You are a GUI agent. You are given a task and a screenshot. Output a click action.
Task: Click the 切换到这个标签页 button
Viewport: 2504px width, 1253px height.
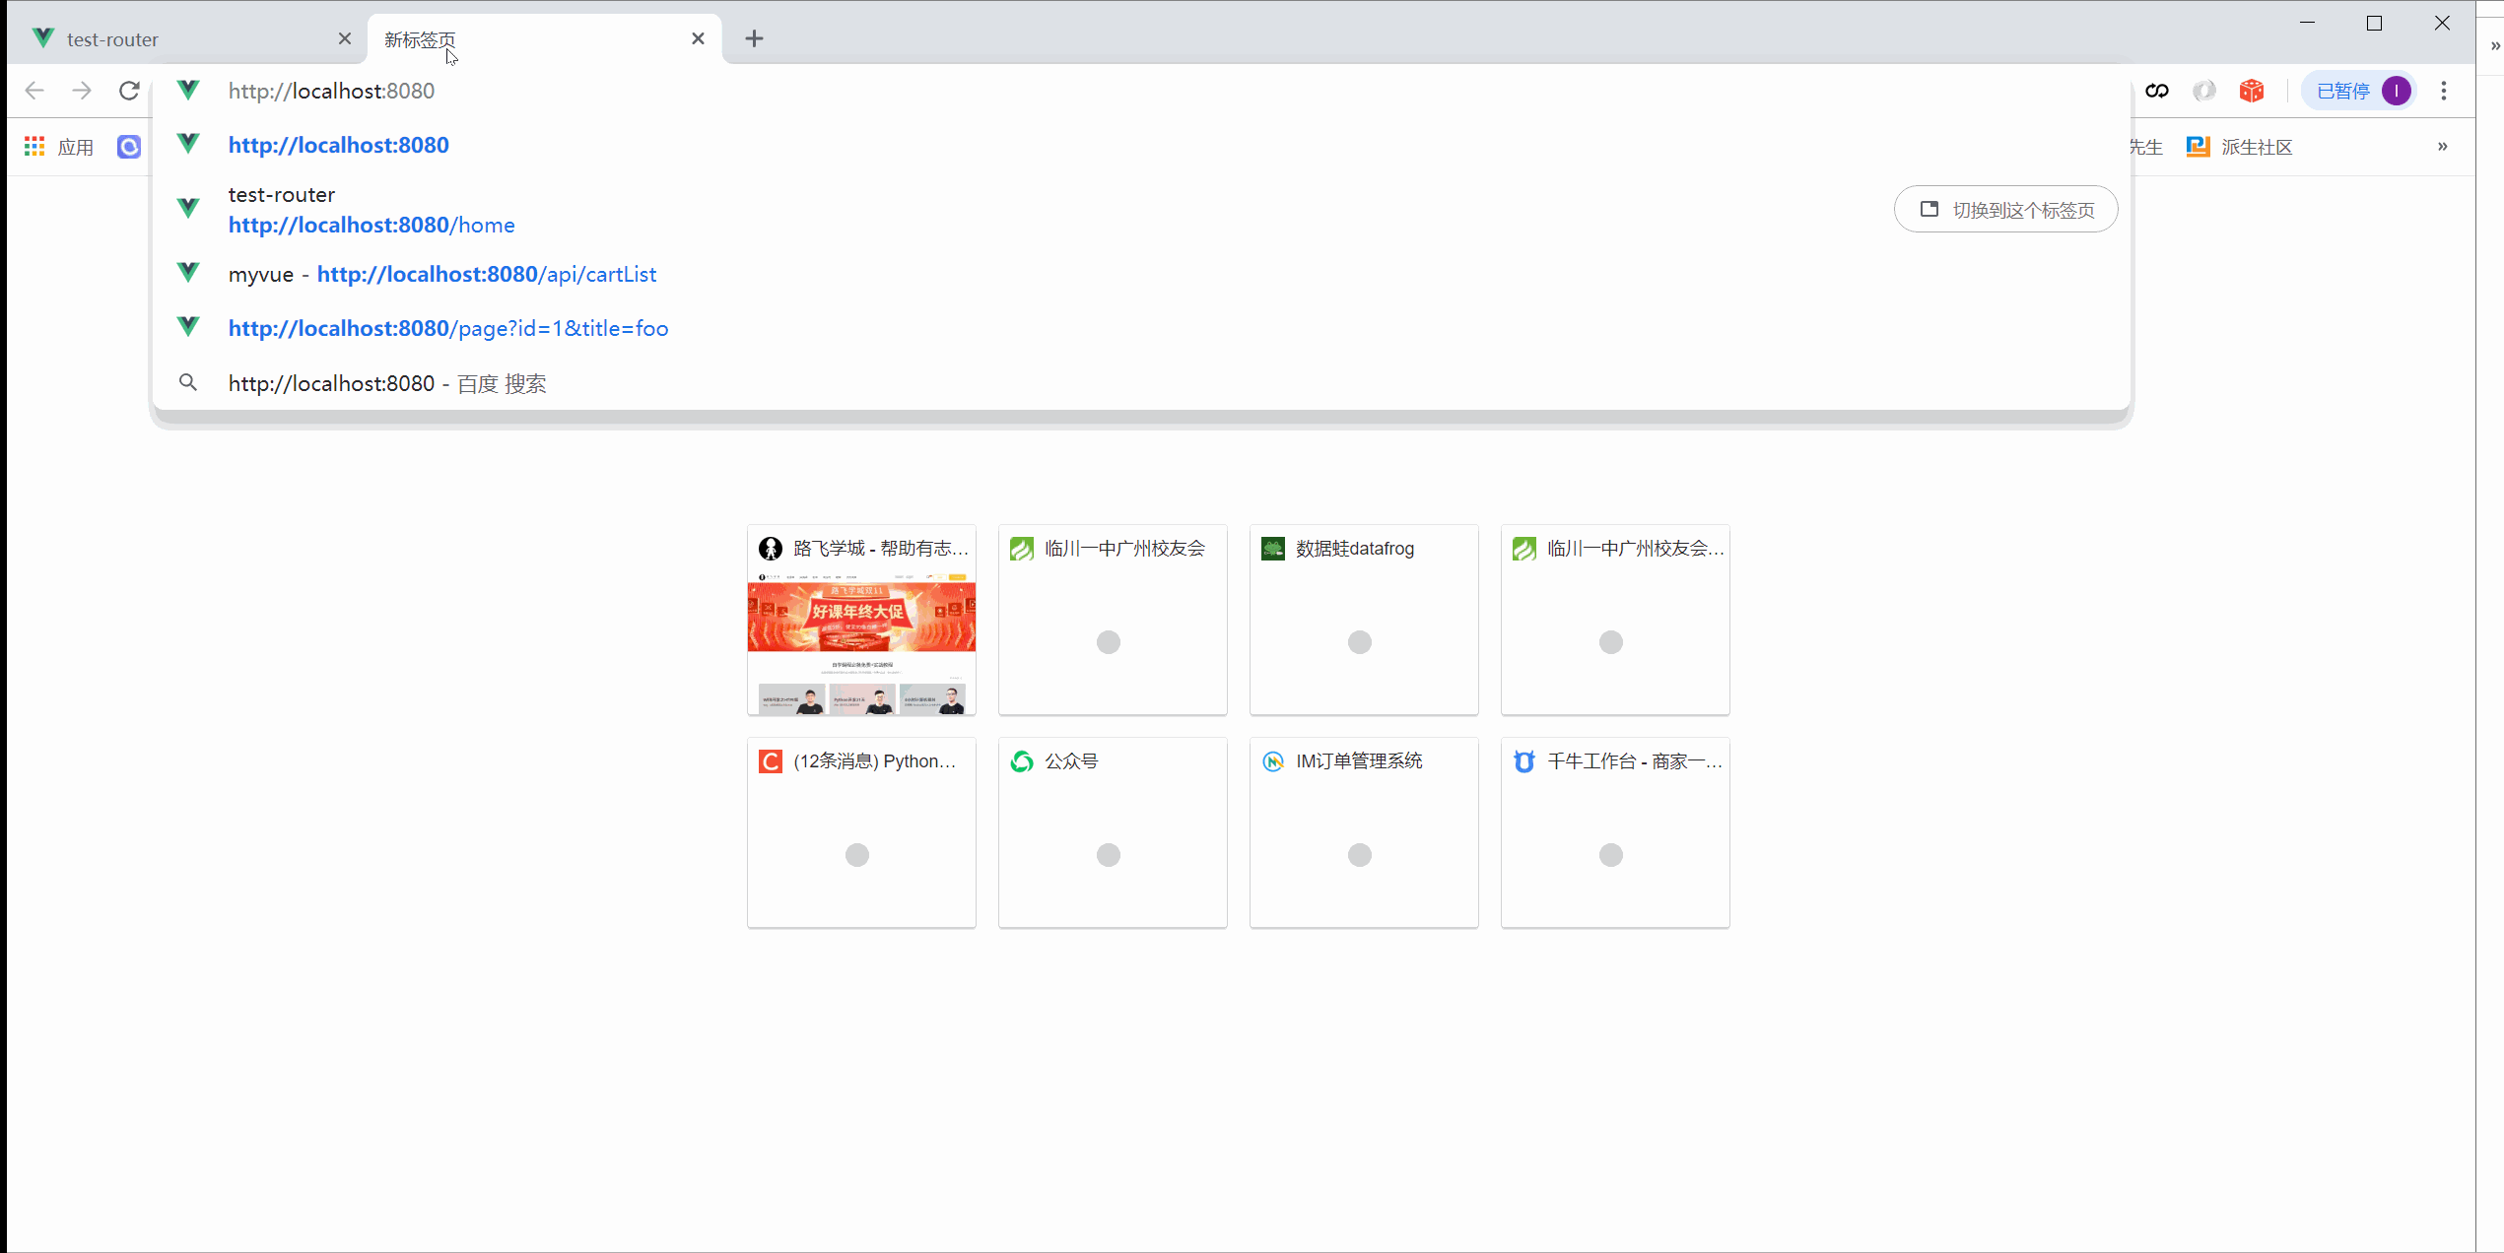(2005, 210)
